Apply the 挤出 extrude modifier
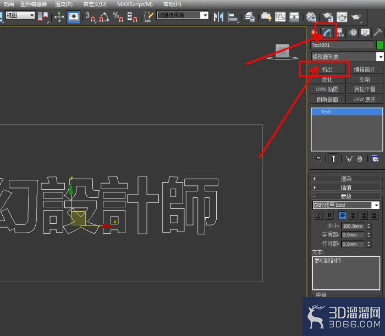Viewport: 385px width, 336px height. pos(327,70)
